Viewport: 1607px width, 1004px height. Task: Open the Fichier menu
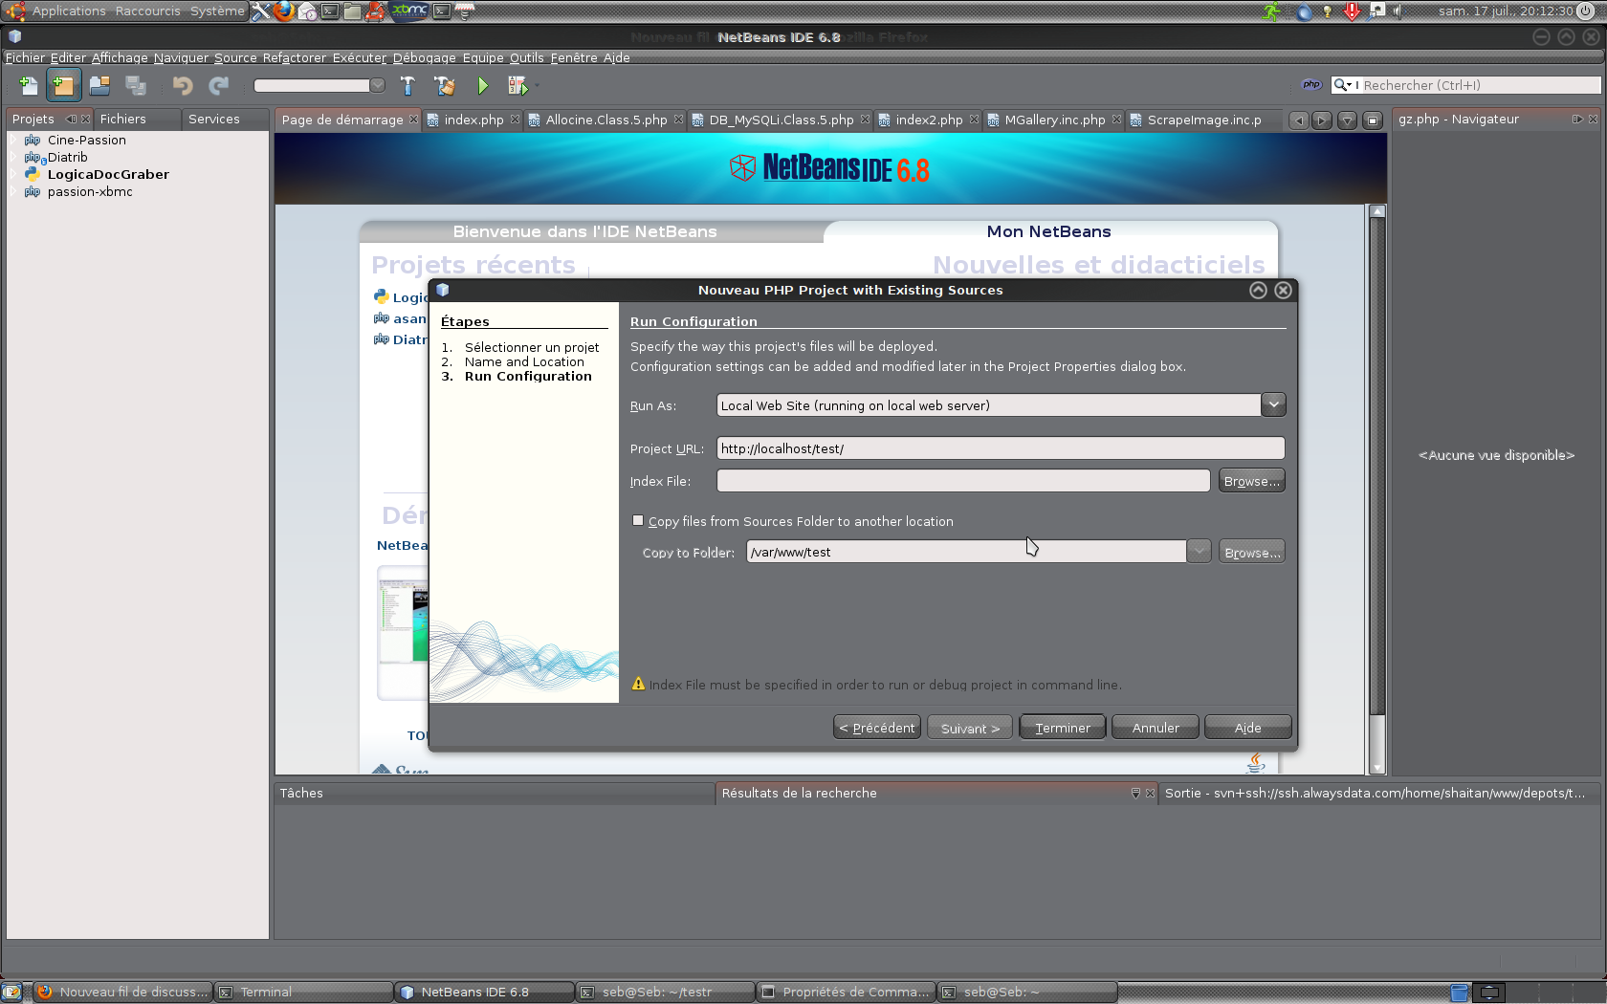(x=25, y=57)
